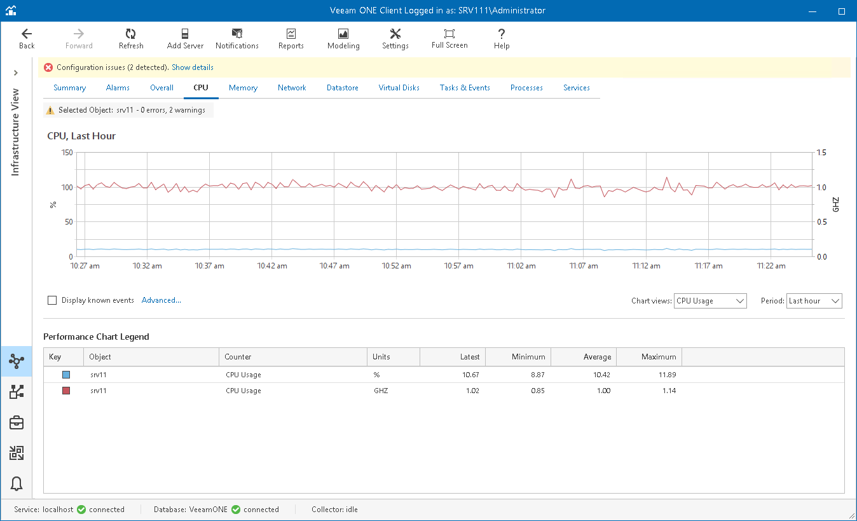Image resolution: width=857 pixels, height=521 pixels.
Task: Minimize the Veeam ONE Client window
Action: [x=812, y=11]
